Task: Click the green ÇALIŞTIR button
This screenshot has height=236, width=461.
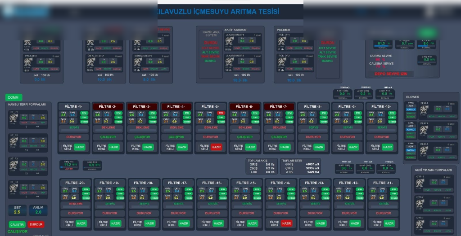Action: coord(17,225)
